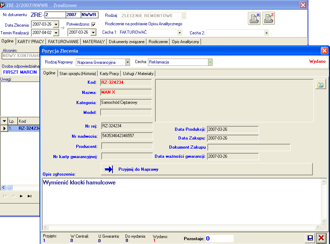Open Stan sprzętu (Historia) tab
This screenshot has height=244, width=330.
[x=78, y=74]
